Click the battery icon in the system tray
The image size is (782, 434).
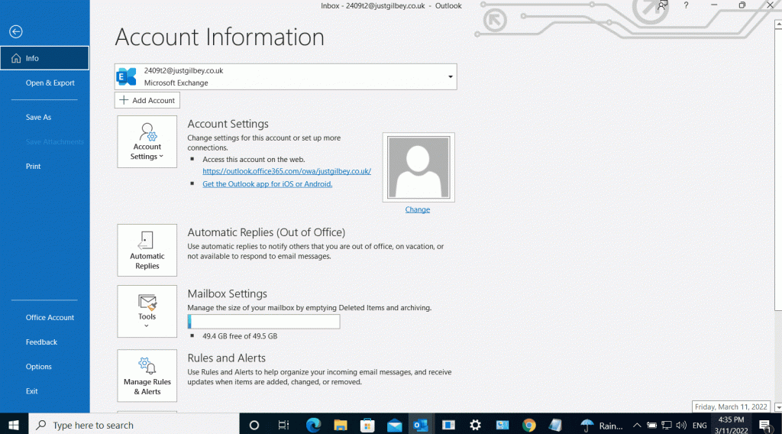[x=651, y=426]
